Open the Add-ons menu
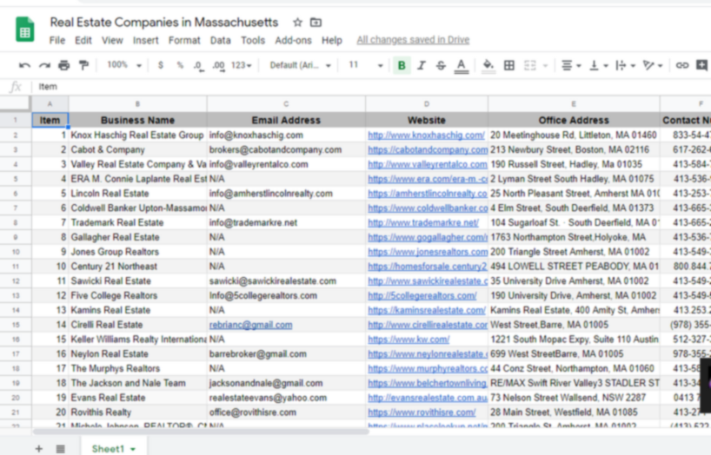This screenshot has width=711, height=455. 293,40
